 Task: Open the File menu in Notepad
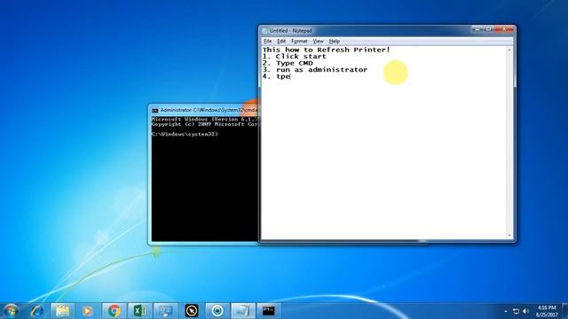(268, 42)
